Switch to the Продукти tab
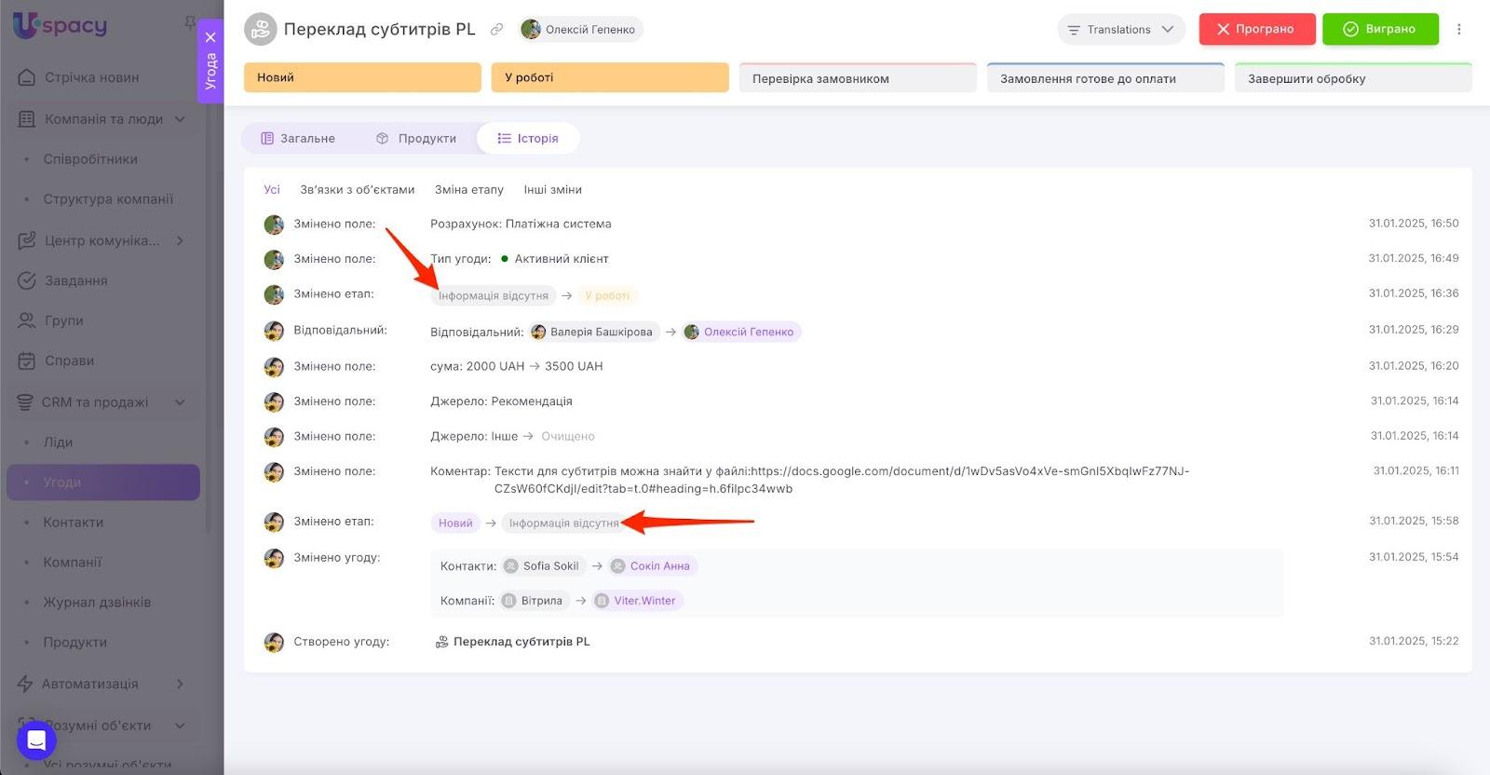The height and width of the screenshot is (775, 1490). coord(416,138)
